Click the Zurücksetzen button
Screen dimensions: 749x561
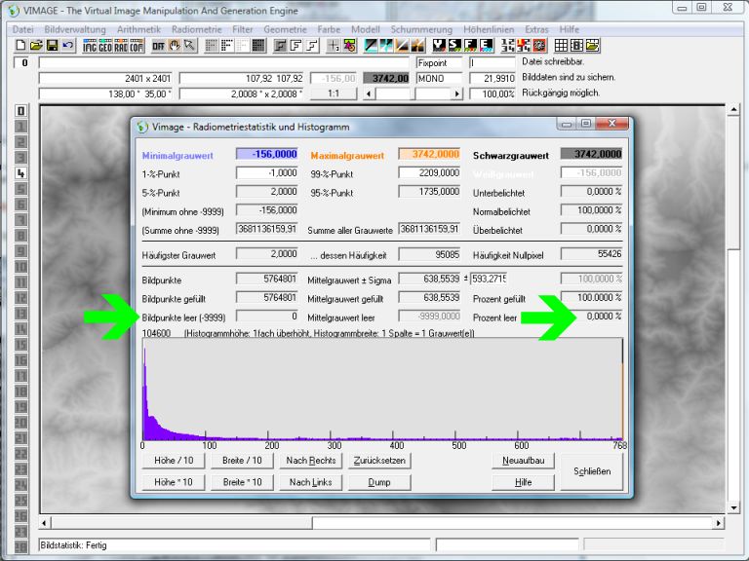click(x=379, y=460)
